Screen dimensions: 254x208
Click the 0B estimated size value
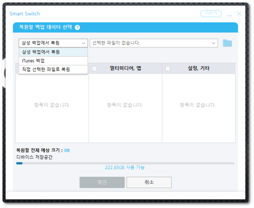coord(67,151)
